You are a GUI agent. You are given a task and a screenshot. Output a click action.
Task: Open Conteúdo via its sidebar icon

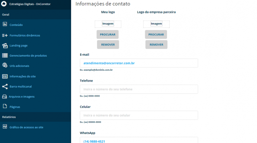click(5, 24)
